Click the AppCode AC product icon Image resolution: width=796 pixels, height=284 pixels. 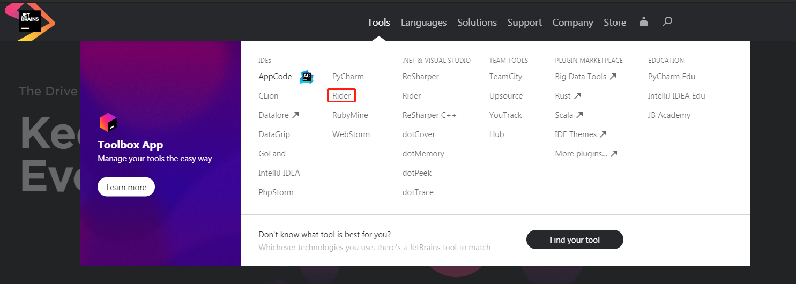307,77
